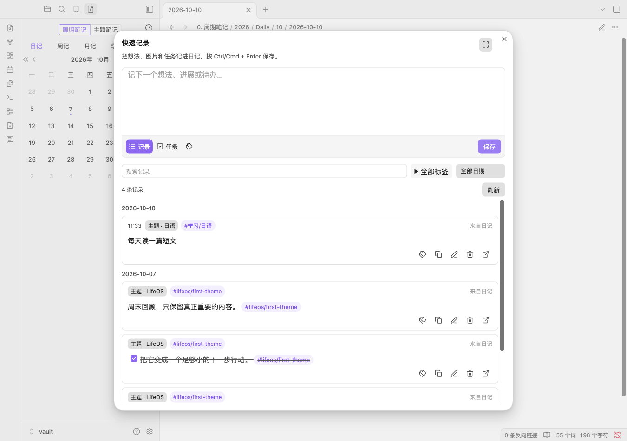627x441 pixels.
Task: Click the #学习/日语 tag link
Action: tap(198, 226)
